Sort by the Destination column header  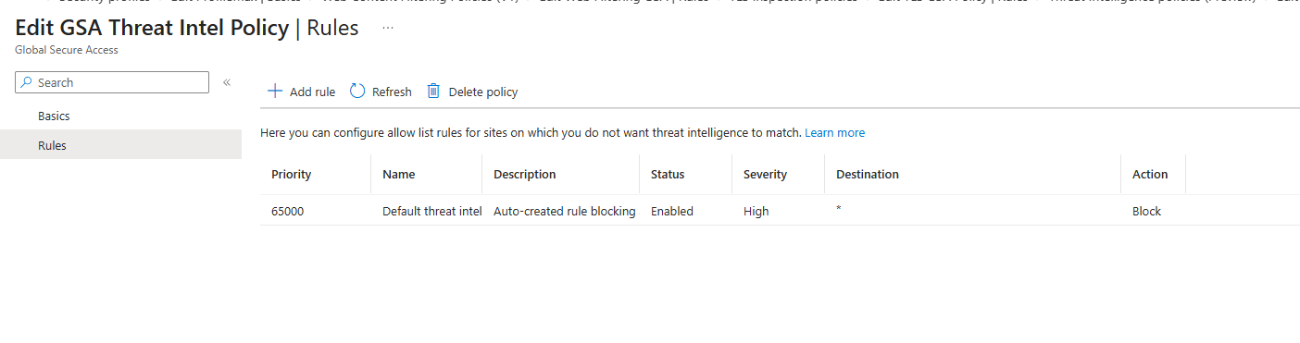pos(868,174)
